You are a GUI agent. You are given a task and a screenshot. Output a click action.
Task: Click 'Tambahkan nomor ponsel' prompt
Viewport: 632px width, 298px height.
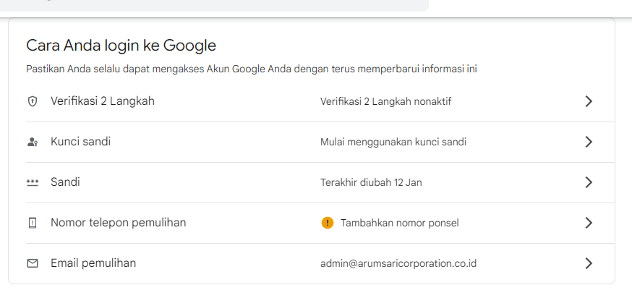point(399,223)
